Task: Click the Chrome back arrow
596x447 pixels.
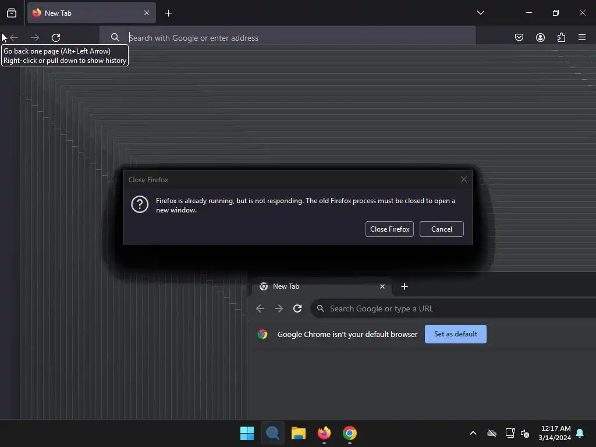Action: pyautogui.click(x=260, y=308)
